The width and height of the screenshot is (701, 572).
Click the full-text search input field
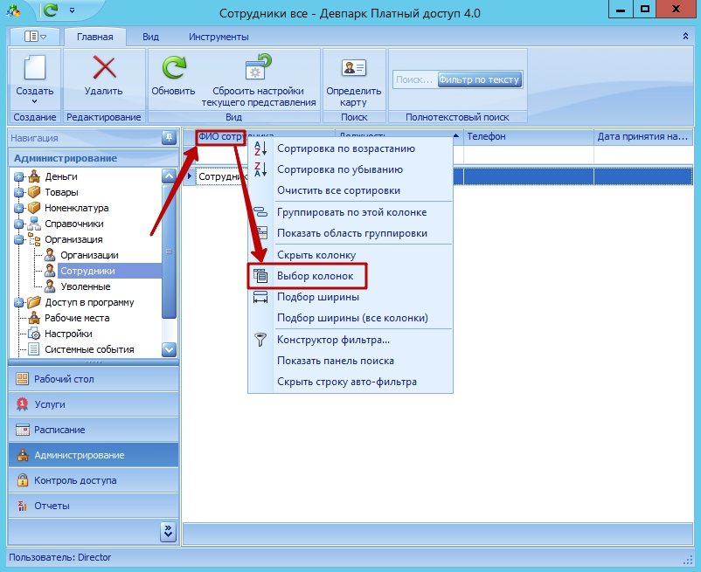(414, 79)
